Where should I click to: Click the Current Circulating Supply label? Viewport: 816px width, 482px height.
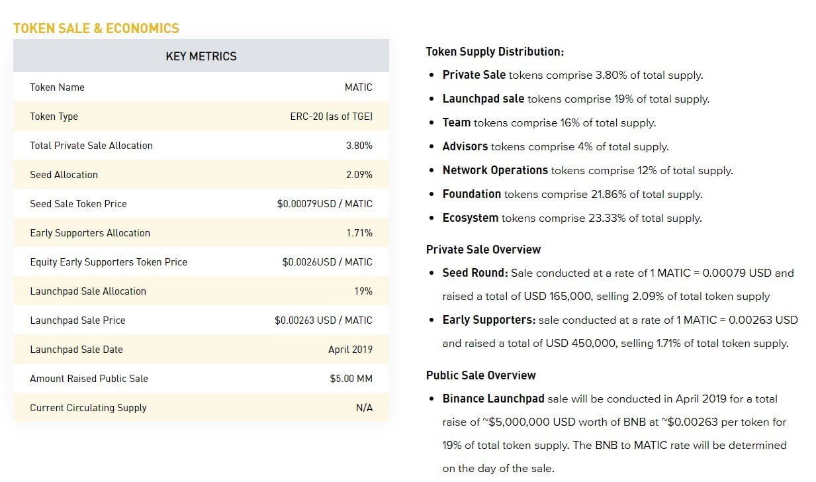coord(88,408)
